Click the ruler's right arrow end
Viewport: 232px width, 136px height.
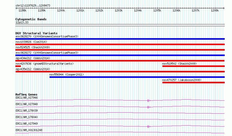point(224,8)
